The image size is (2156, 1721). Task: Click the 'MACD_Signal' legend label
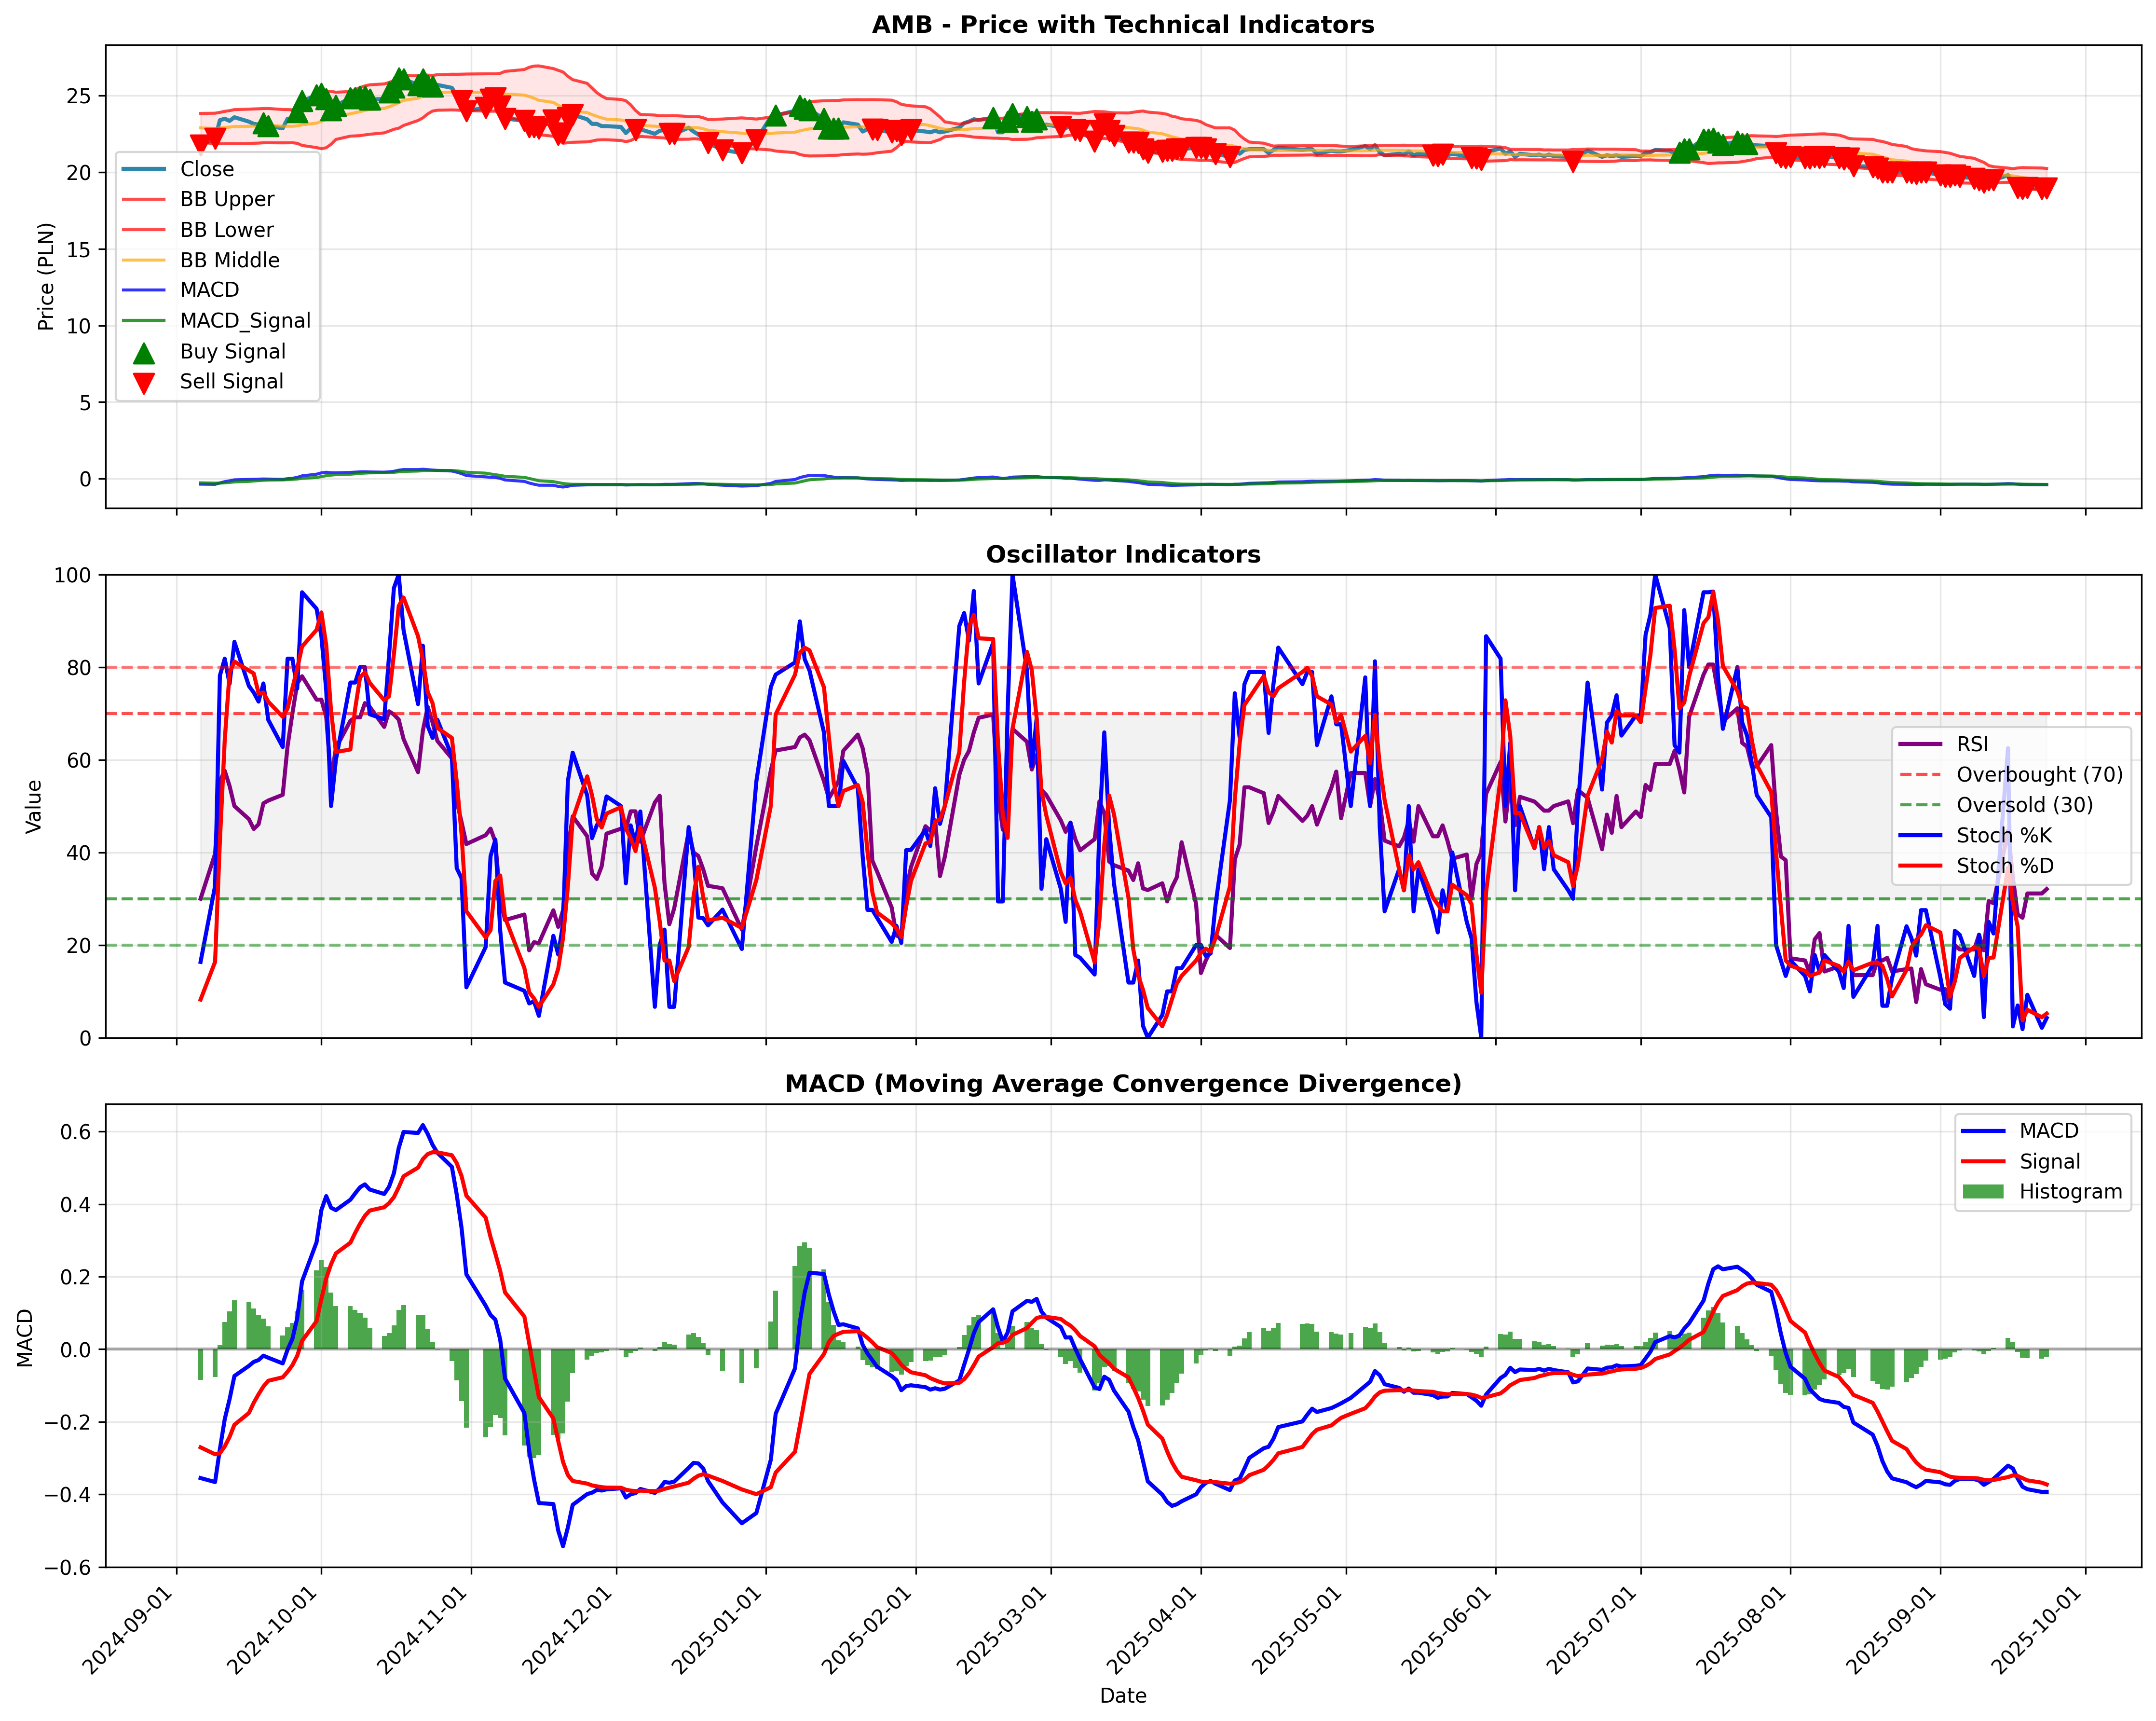coord(245,320)
